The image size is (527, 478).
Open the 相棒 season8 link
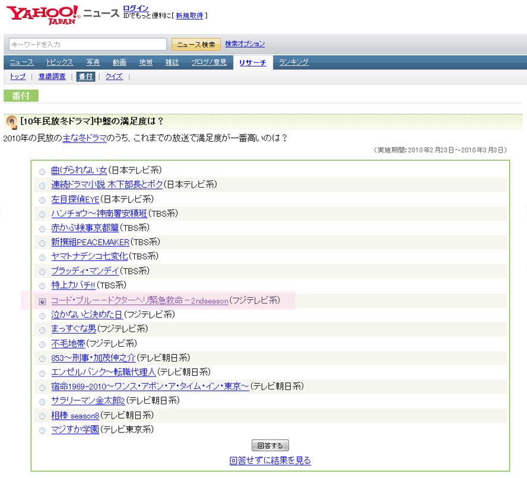click(75, 416)
